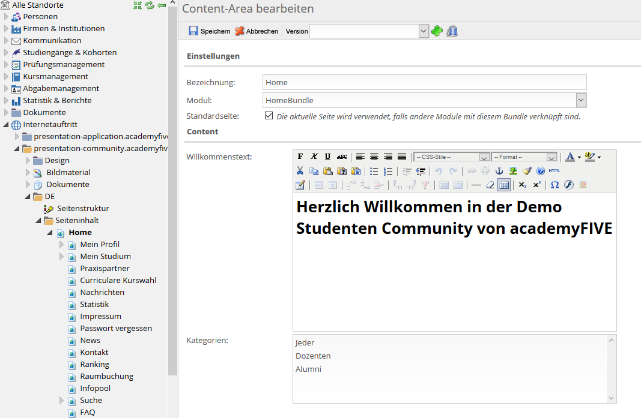Image resolution: width=641 pixels, height=418 pixels.
Task: Click the copy icon in editor toolbar
Action: click(314, 171)
